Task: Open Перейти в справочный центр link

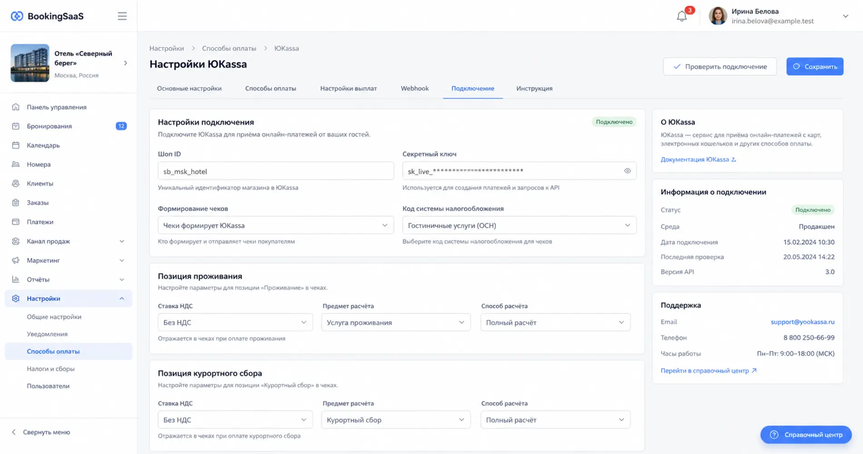Action: (709, 370)
